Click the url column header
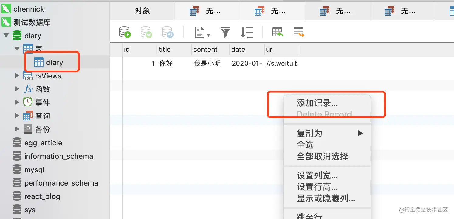Viewport: 454px width, 219px height. [x=282, y=49]
